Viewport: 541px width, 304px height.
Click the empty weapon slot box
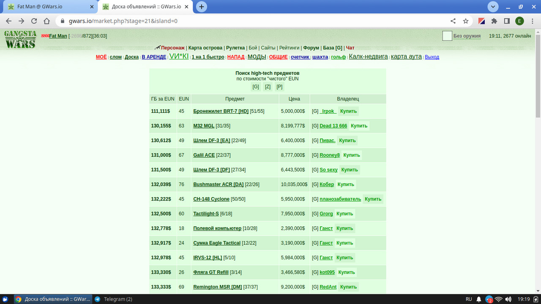click(447, 36)
